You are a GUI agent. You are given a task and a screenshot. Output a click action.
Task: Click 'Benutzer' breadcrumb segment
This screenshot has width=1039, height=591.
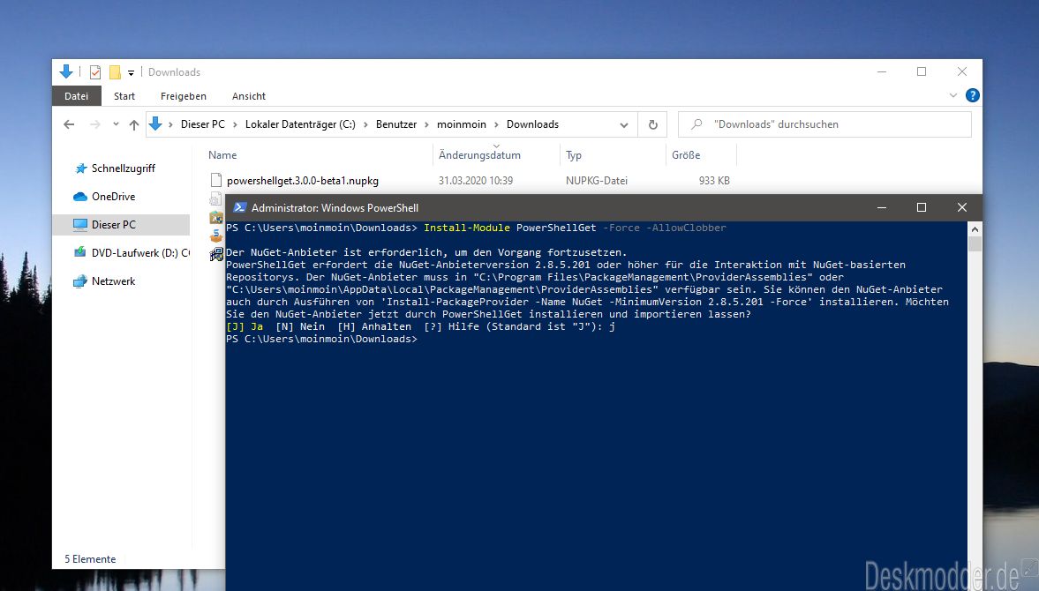click(396, 124)
